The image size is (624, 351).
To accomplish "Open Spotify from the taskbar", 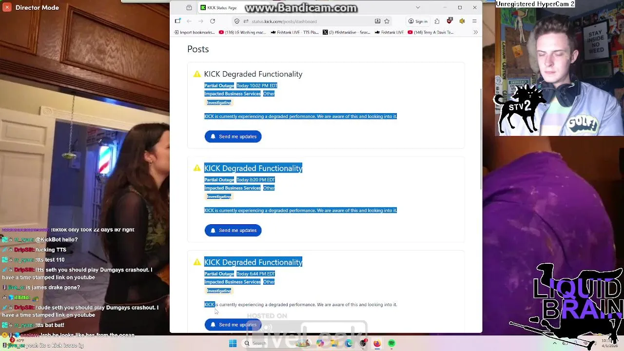I will [x=391, y=343].
